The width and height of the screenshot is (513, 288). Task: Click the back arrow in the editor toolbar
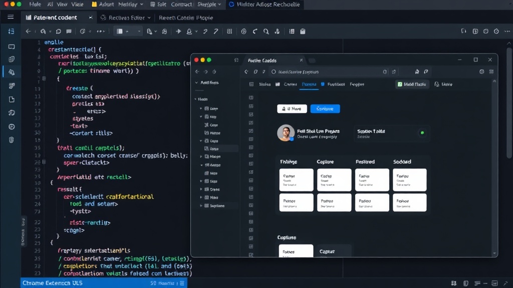[x=28, y=31]
